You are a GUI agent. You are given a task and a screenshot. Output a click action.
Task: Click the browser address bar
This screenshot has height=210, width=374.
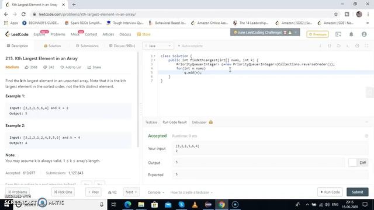tap(181, 14)
